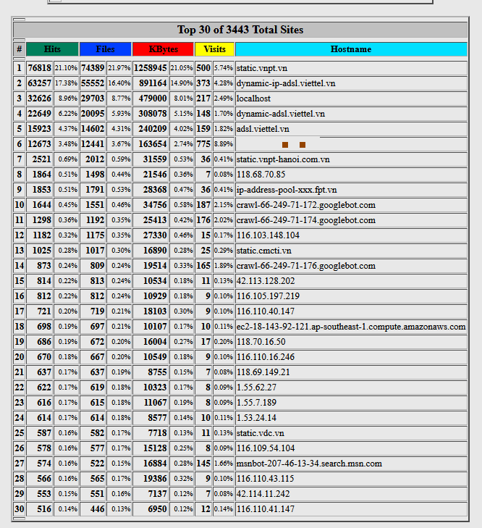Click KBytes value 1258945
Screen dimensions: 482x528
tap(150, 68)
